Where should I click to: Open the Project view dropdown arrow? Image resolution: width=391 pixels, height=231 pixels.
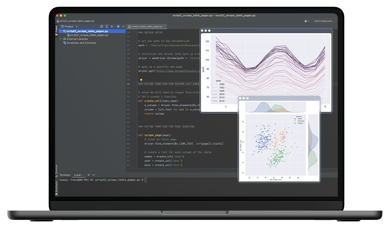pyautogui.click(x=77, y=26)
